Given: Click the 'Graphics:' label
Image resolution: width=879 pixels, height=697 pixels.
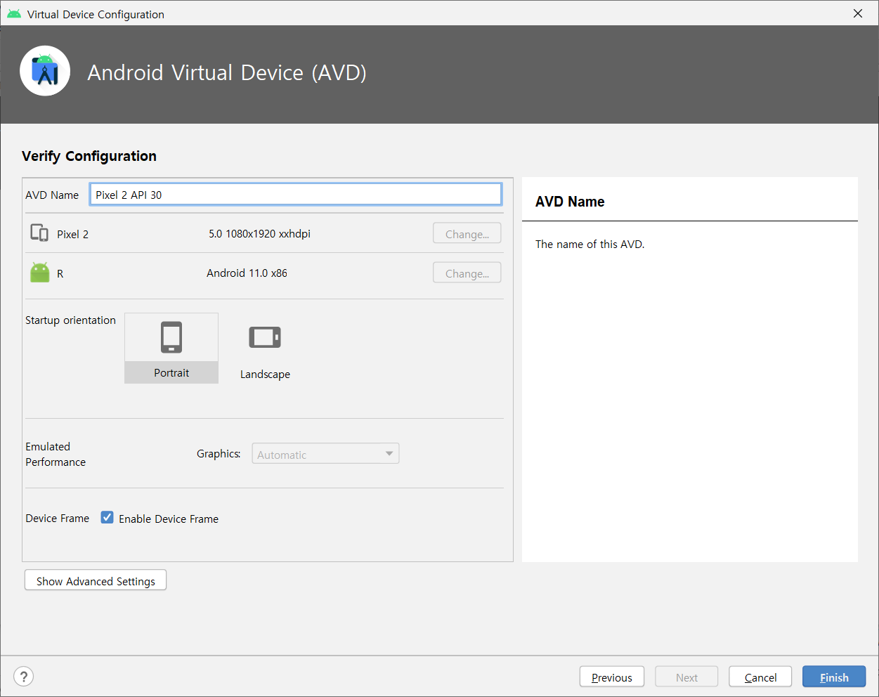Looking at the screenshot, I should point(219,454).
